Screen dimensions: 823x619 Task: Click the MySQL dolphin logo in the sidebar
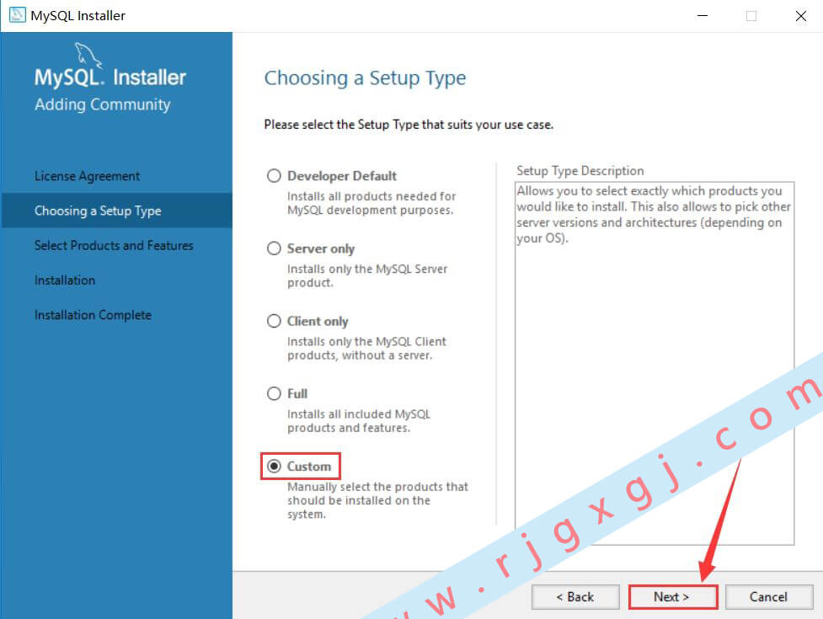point(88,55)
